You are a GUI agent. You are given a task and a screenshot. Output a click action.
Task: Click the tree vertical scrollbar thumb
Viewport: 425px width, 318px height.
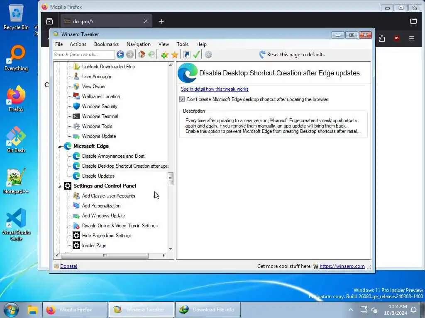click(171, 179)
